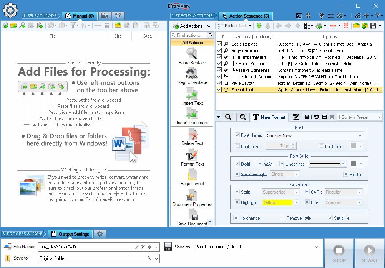This screenshot has height=268, width=385.
Task: Click the Find action search field
Action: 191,35
